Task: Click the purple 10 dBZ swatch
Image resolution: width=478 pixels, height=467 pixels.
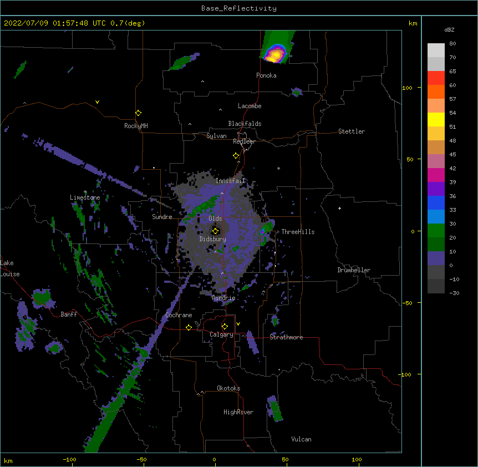Action: click(x=436, y=258)
